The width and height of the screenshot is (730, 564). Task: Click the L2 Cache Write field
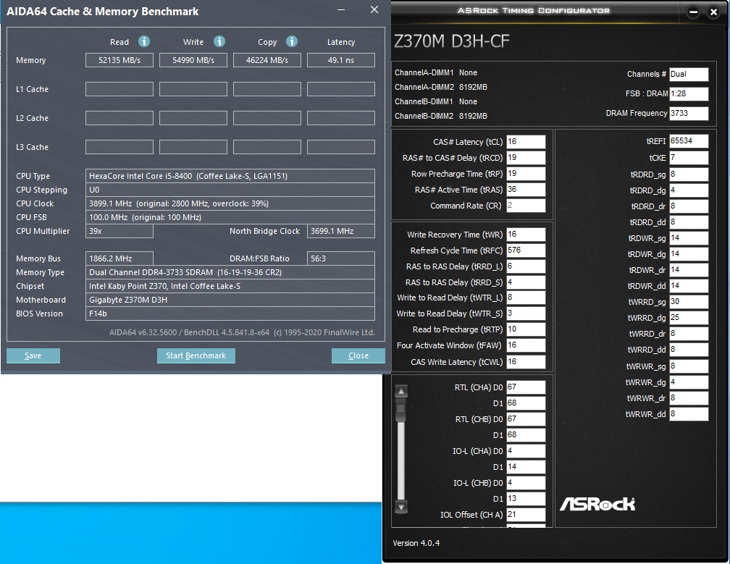(x=193, y=118)
